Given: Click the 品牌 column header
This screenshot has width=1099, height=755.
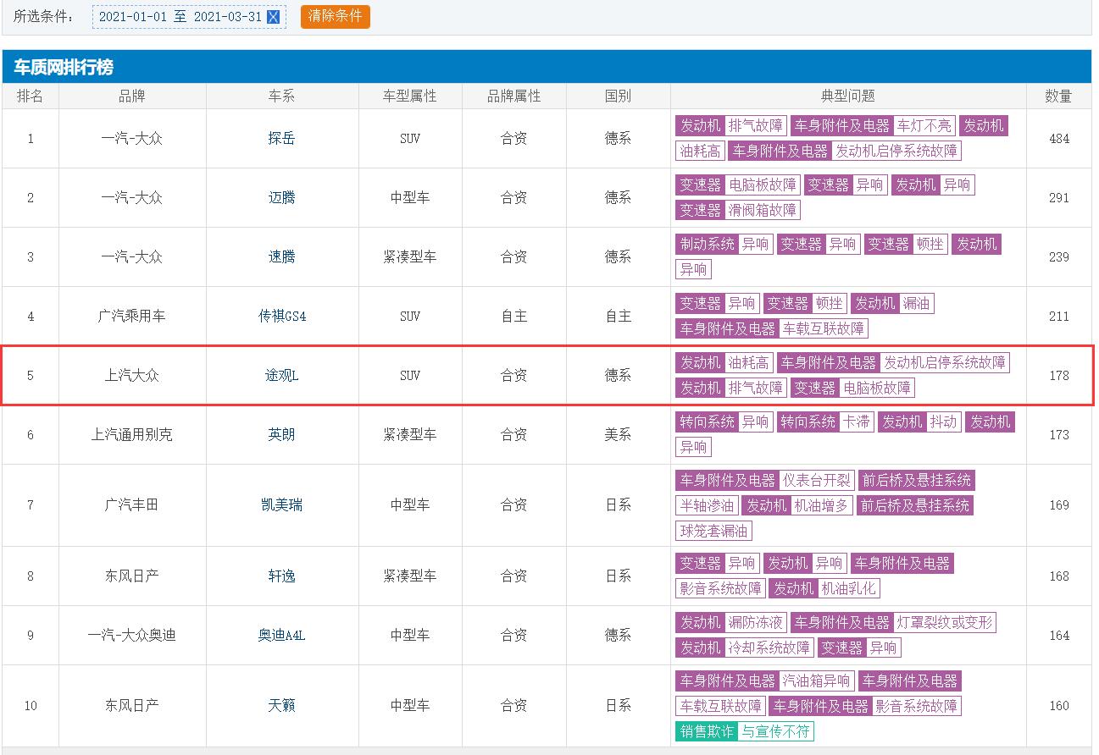Looking at the screenshot, I should pos(132,96).
